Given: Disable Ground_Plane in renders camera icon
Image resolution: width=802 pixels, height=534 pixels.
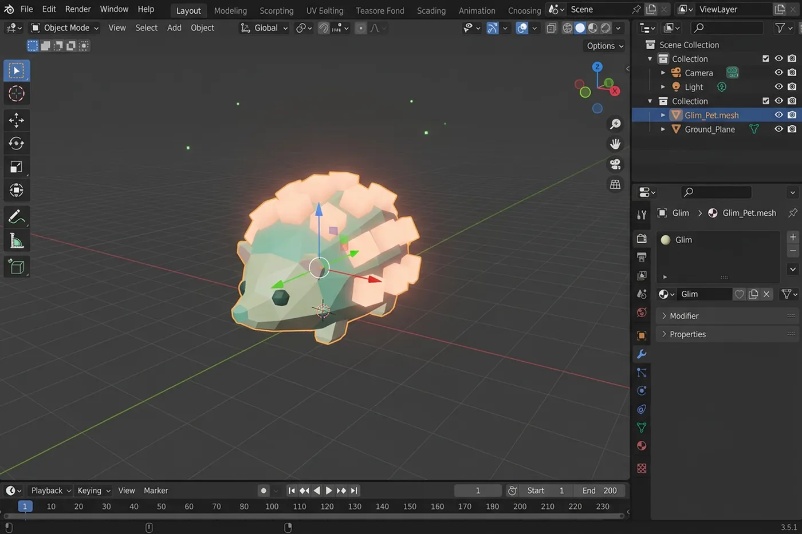Looking at the screenshot, I should coord(792,129).
